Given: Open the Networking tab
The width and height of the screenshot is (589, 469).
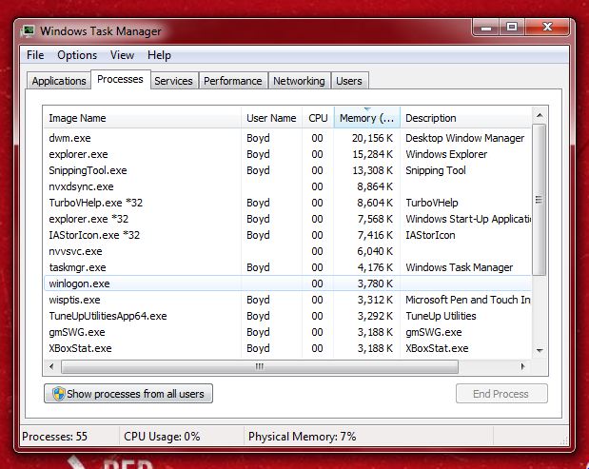Looking at the screenshot, I should [299, 81].
